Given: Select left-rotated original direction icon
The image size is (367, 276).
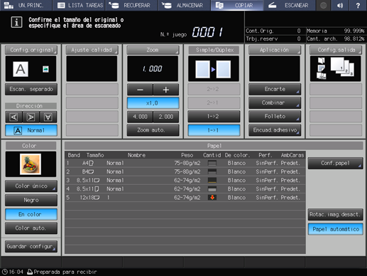Looking at the screenshot, I should (13, 117).
